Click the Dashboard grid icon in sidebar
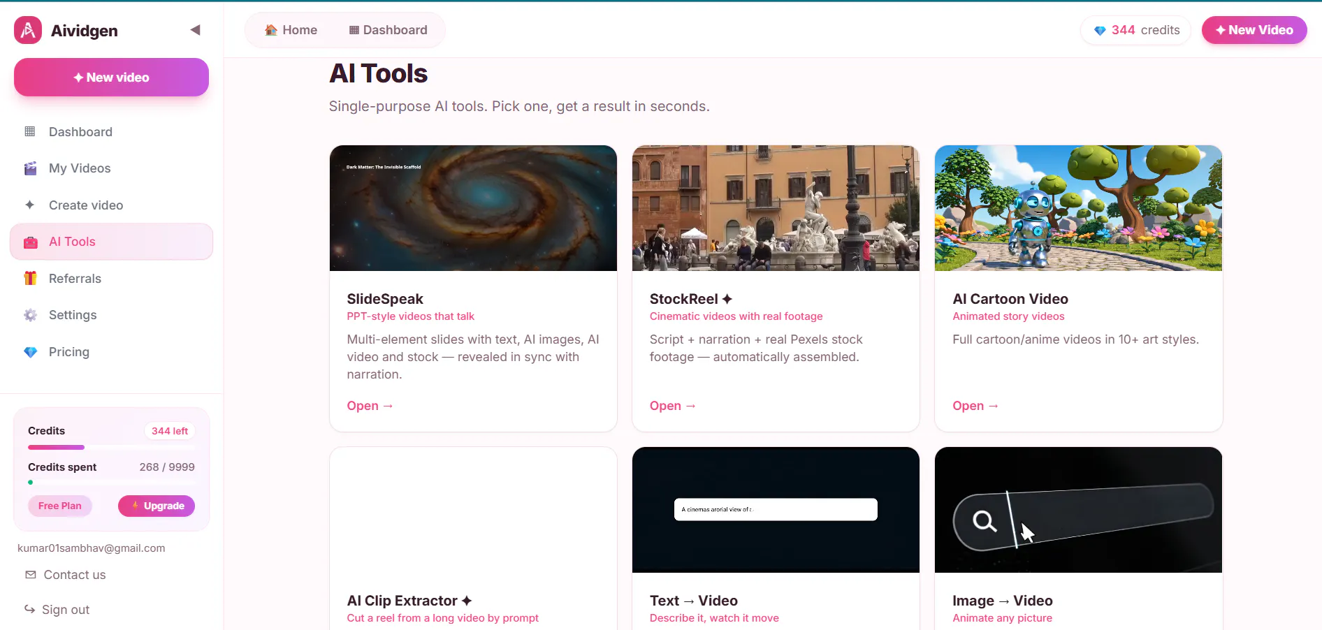This screenshot has height=630, width=1322. [x=30, y=131]
